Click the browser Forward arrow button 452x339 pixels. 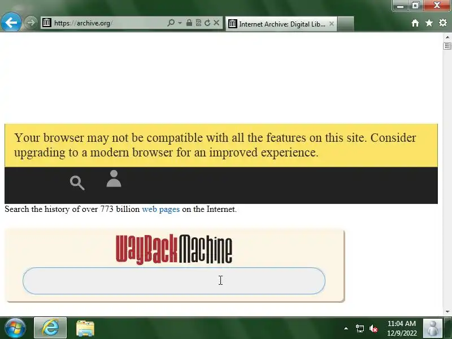coord(31,23)
